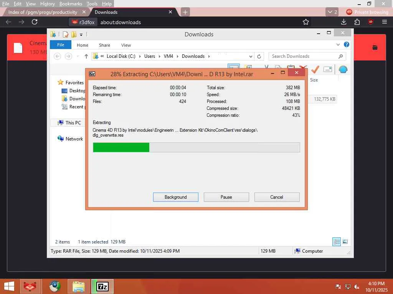Switch to large icons view in Explorer
Image resolution: width=393 pixels, height=294 pixels.
(x=345, y=242)
